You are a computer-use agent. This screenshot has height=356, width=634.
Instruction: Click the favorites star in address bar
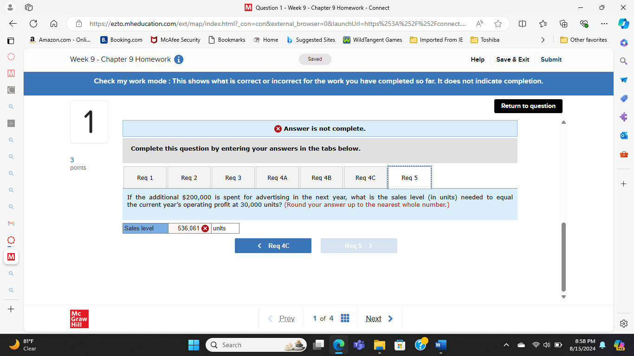(497, 24)
